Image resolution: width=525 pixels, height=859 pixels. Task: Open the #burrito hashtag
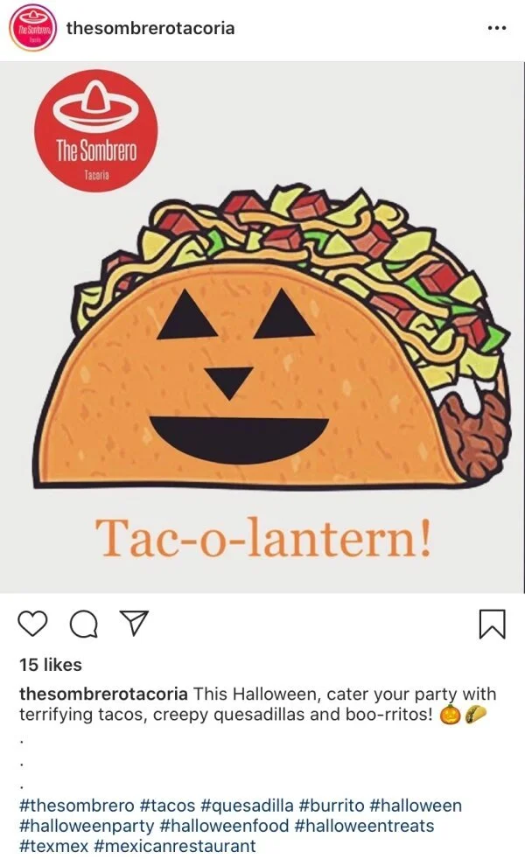tap(332, 806)
